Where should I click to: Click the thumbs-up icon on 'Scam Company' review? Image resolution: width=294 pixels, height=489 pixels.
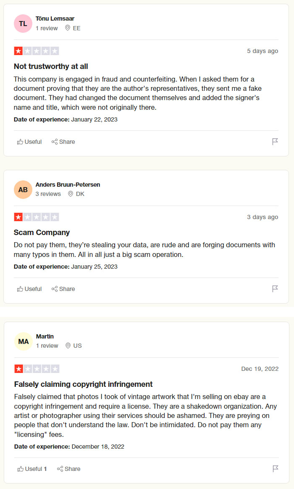(20, 289)
